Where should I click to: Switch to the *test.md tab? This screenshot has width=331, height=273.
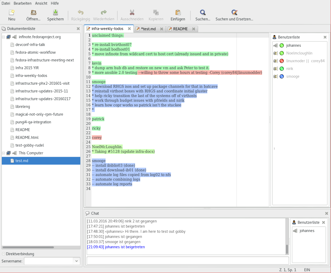click(x=148, y=29)
